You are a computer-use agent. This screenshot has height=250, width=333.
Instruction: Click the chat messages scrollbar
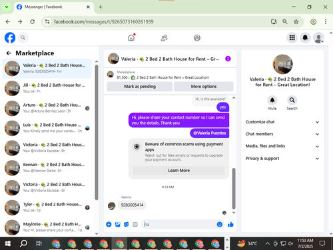click(x=234, y=189)
